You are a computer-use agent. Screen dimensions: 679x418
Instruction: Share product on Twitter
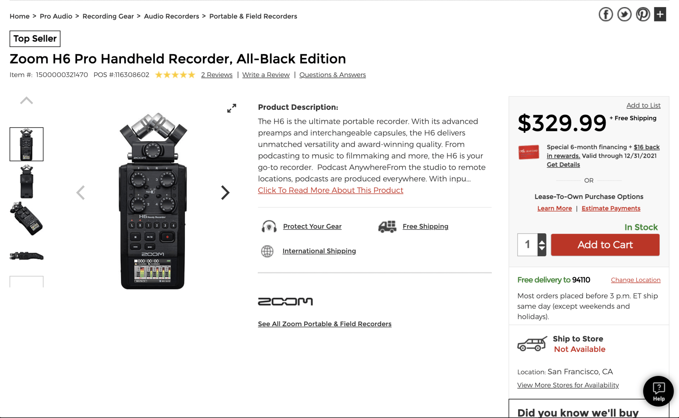coord(624,14)
